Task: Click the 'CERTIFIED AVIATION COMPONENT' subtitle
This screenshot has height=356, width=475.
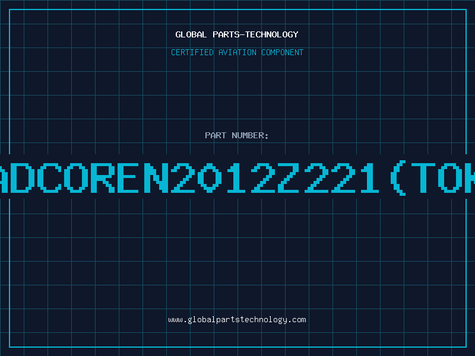Action: click(237, 52)
